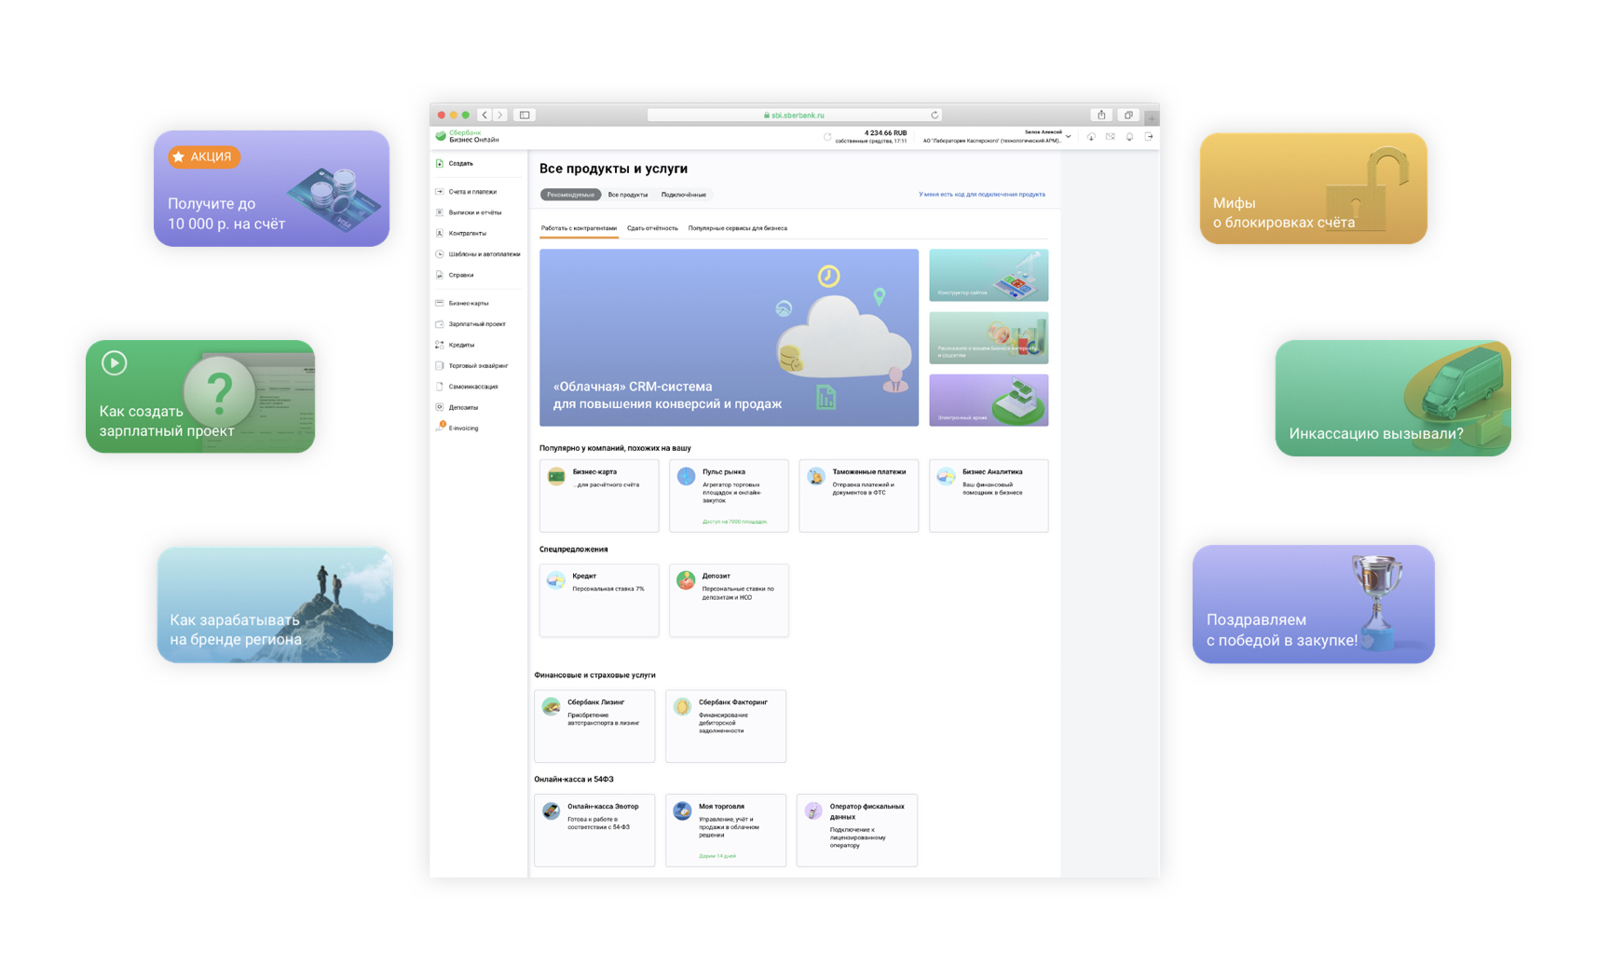The image size is (1597, 980).
Task: Switch to Популярные сервисы для бизнеса tab
Action: point(738,228)
